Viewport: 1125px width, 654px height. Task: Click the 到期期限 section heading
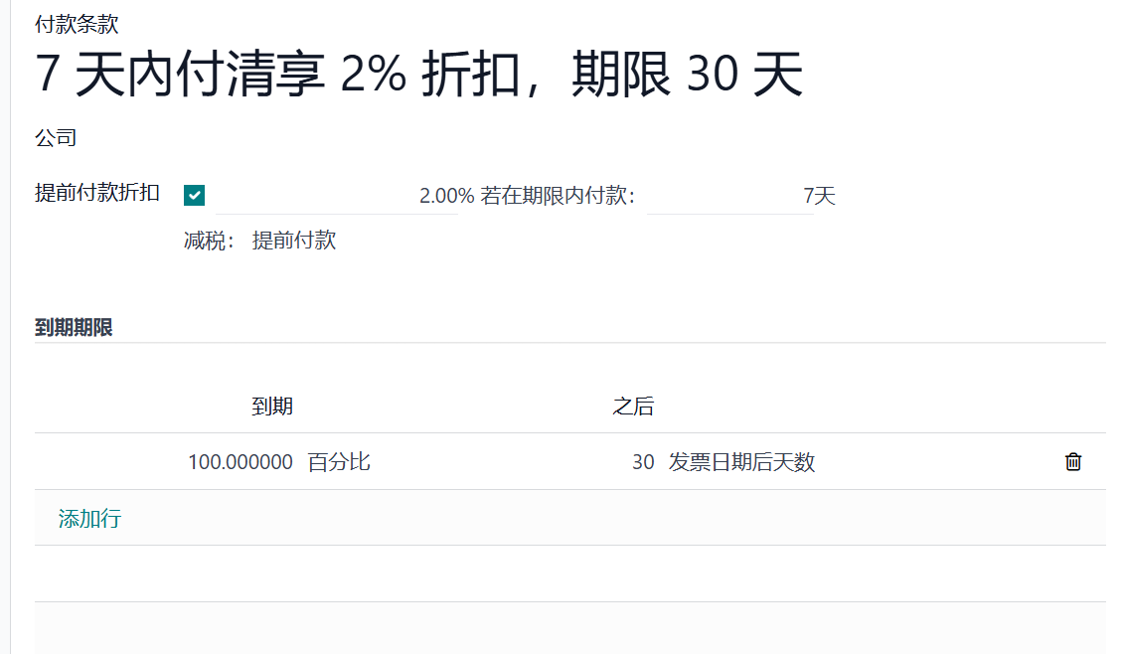click(x=74, y=327)
